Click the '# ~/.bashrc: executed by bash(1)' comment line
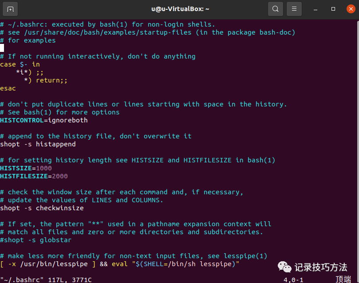 [x=107, y=24]
